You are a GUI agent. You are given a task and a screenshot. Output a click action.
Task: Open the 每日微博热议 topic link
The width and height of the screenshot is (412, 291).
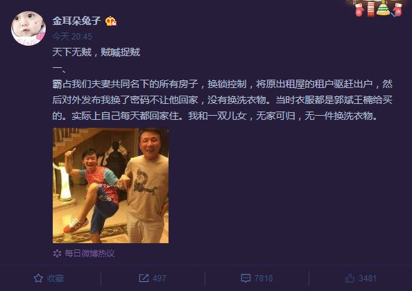(89, 254)
